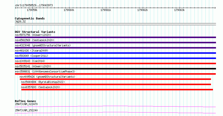Click the RefSeq Genes track title

[x=25, y=101]
